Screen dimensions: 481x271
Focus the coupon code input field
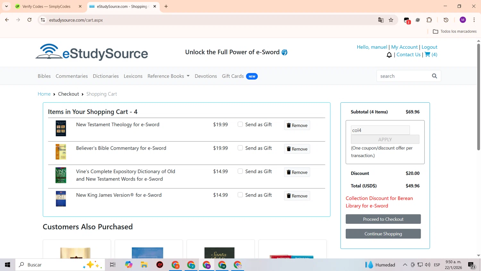click(380, 130)
